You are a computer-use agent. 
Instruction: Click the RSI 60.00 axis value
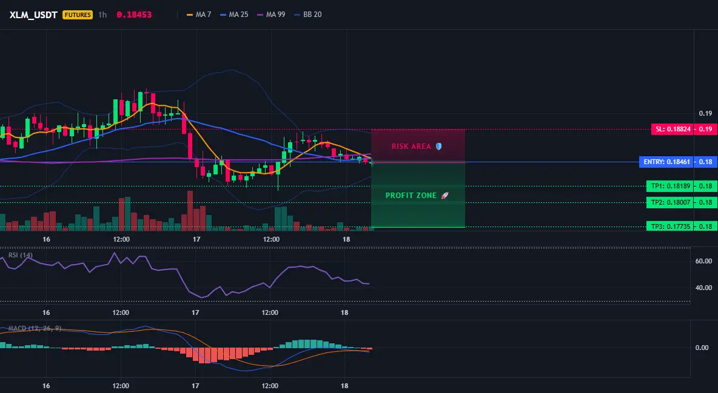[x=704, y=261]
